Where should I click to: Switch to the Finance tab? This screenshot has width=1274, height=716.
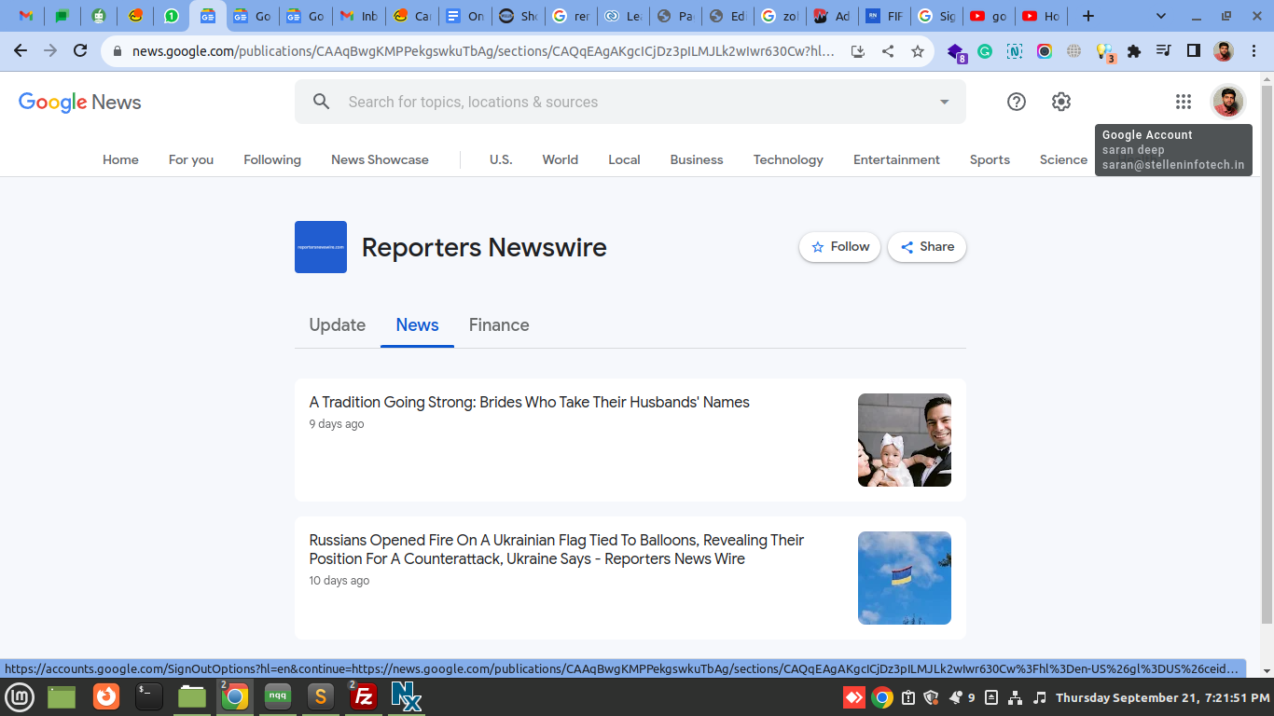pos(499,324)
